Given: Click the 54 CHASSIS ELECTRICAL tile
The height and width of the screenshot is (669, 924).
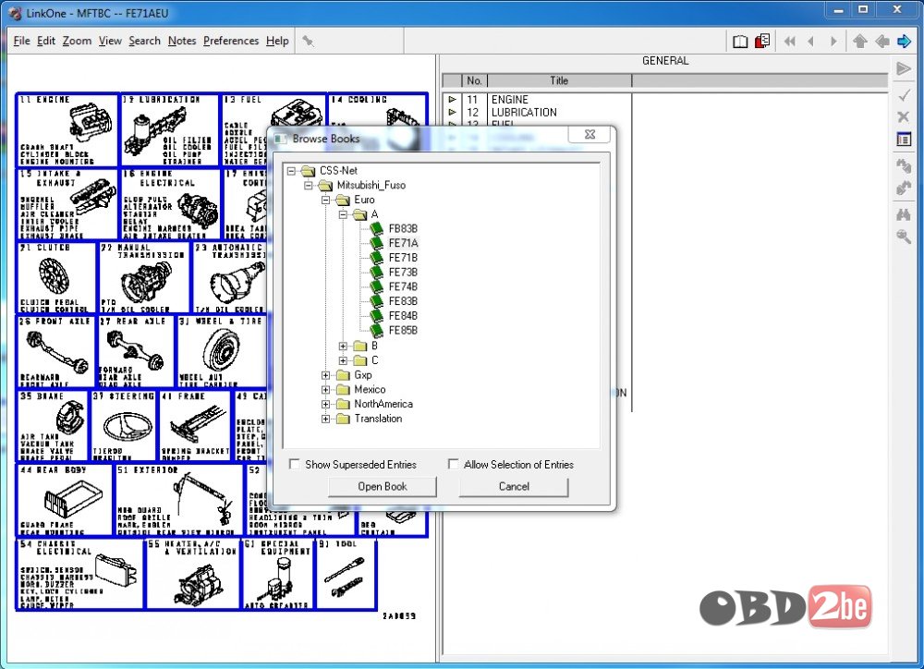Looking at the screenshot, I should [x=80, y=574].
